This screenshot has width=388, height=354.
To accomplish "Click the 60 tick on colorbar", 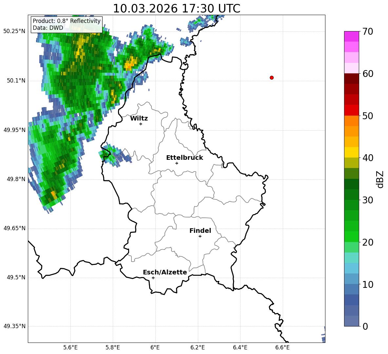I will coord(367,74).
